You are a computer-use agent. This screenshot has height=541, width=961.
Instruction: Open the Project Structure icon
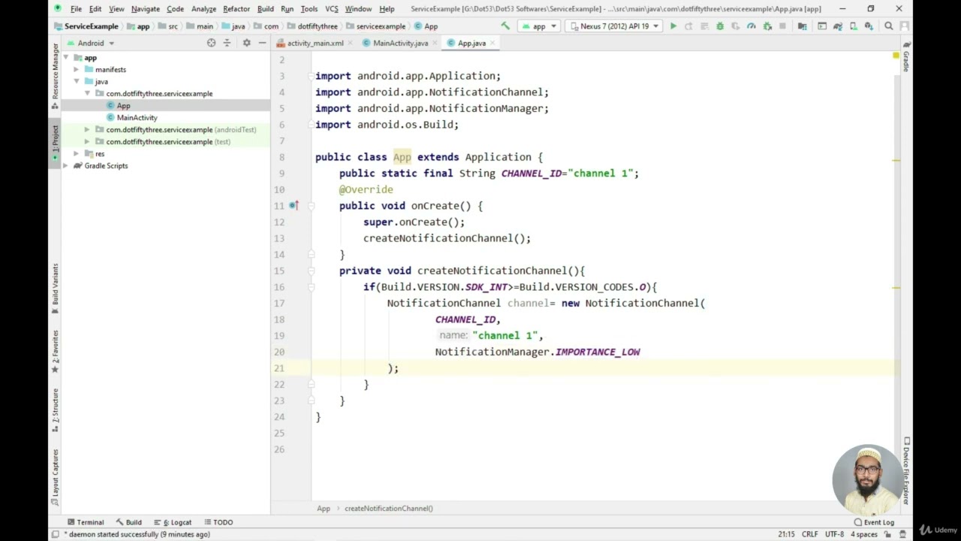[803, 26]
